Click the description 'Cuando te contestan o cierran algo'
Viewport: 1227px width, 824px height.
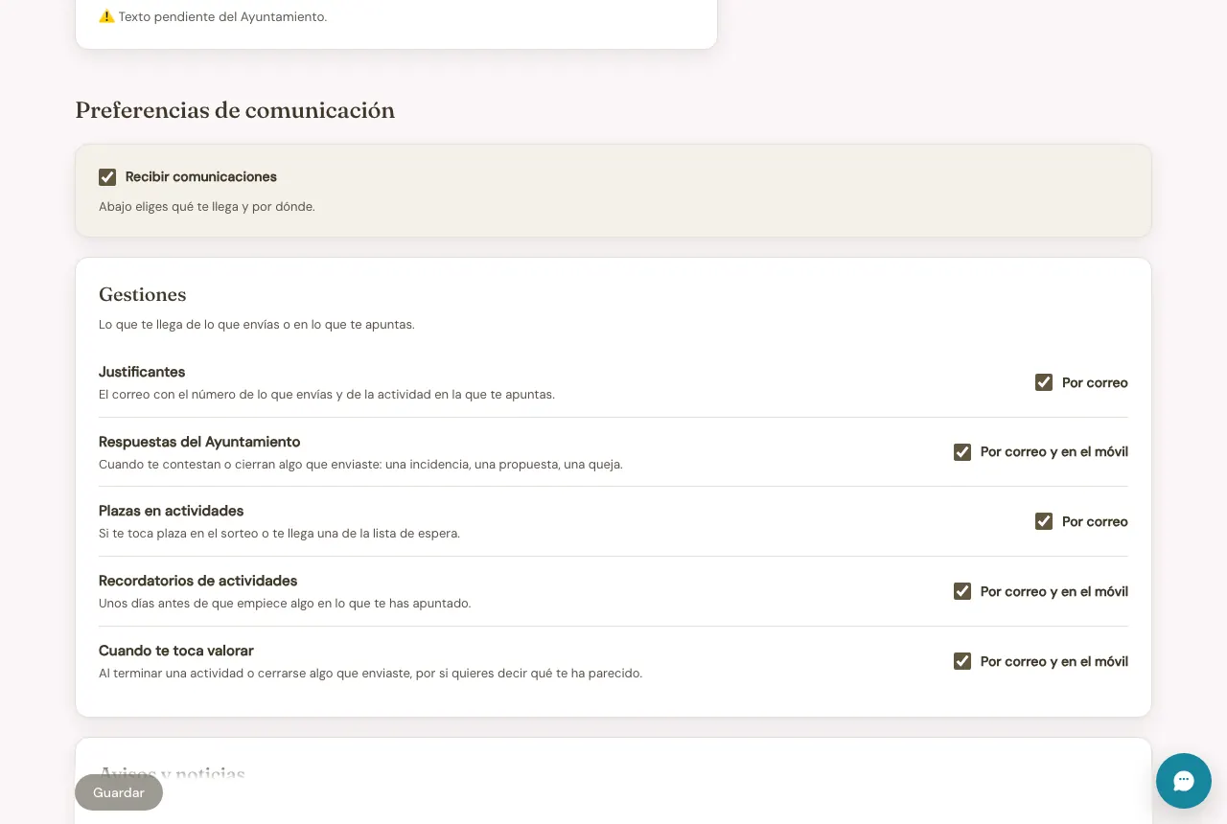[360, 465]
